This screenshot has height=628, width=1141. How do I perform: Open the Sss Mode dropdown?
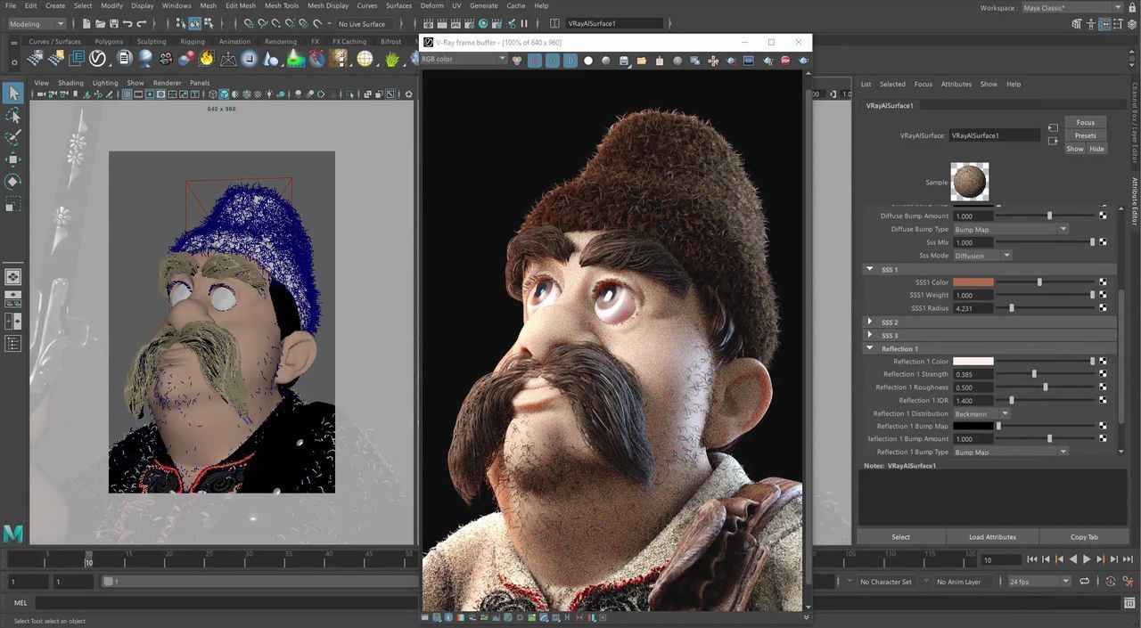tap(981, 256)
